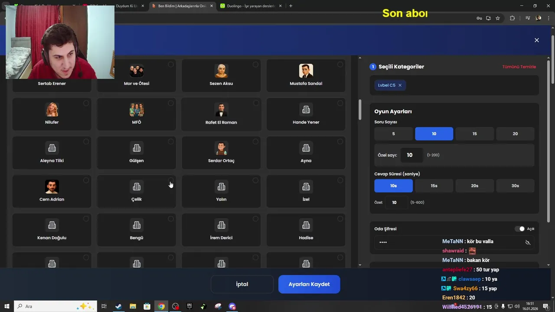
Task: Tick the selection circle on Mor ve Ötesi
Action: (x=171, y=65)
